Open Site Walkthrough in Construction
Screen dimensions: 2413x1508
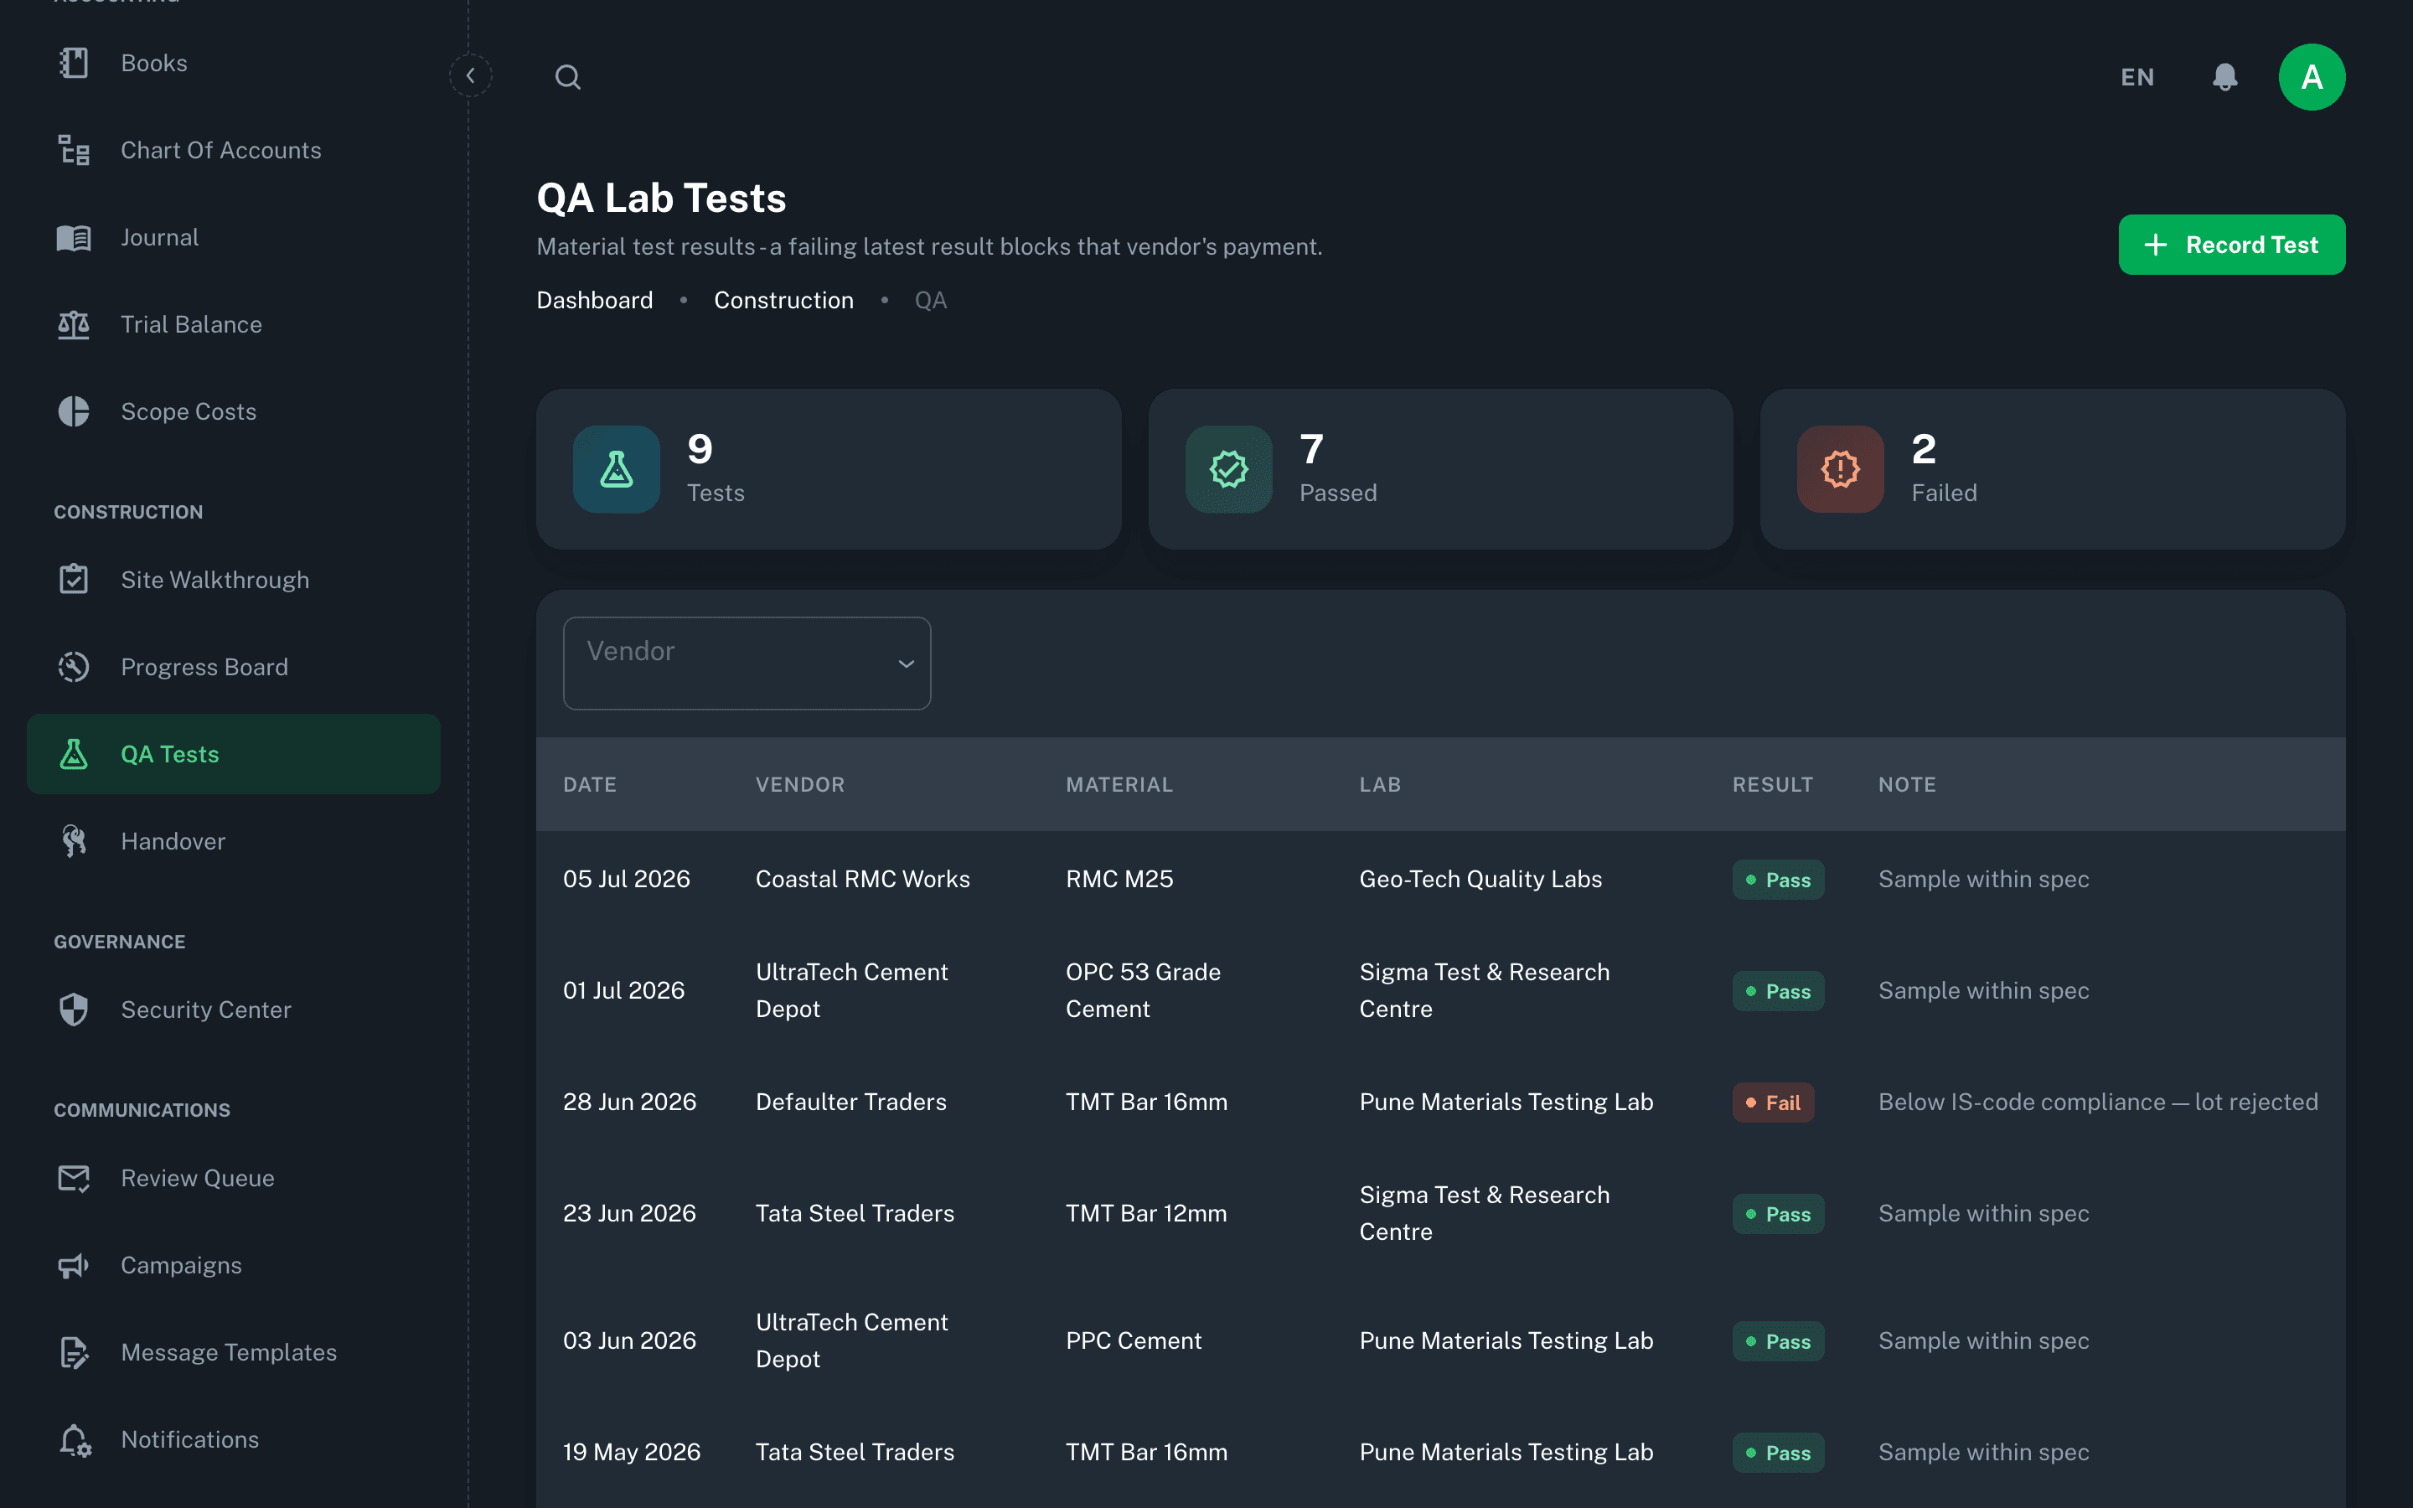(233, 580)
